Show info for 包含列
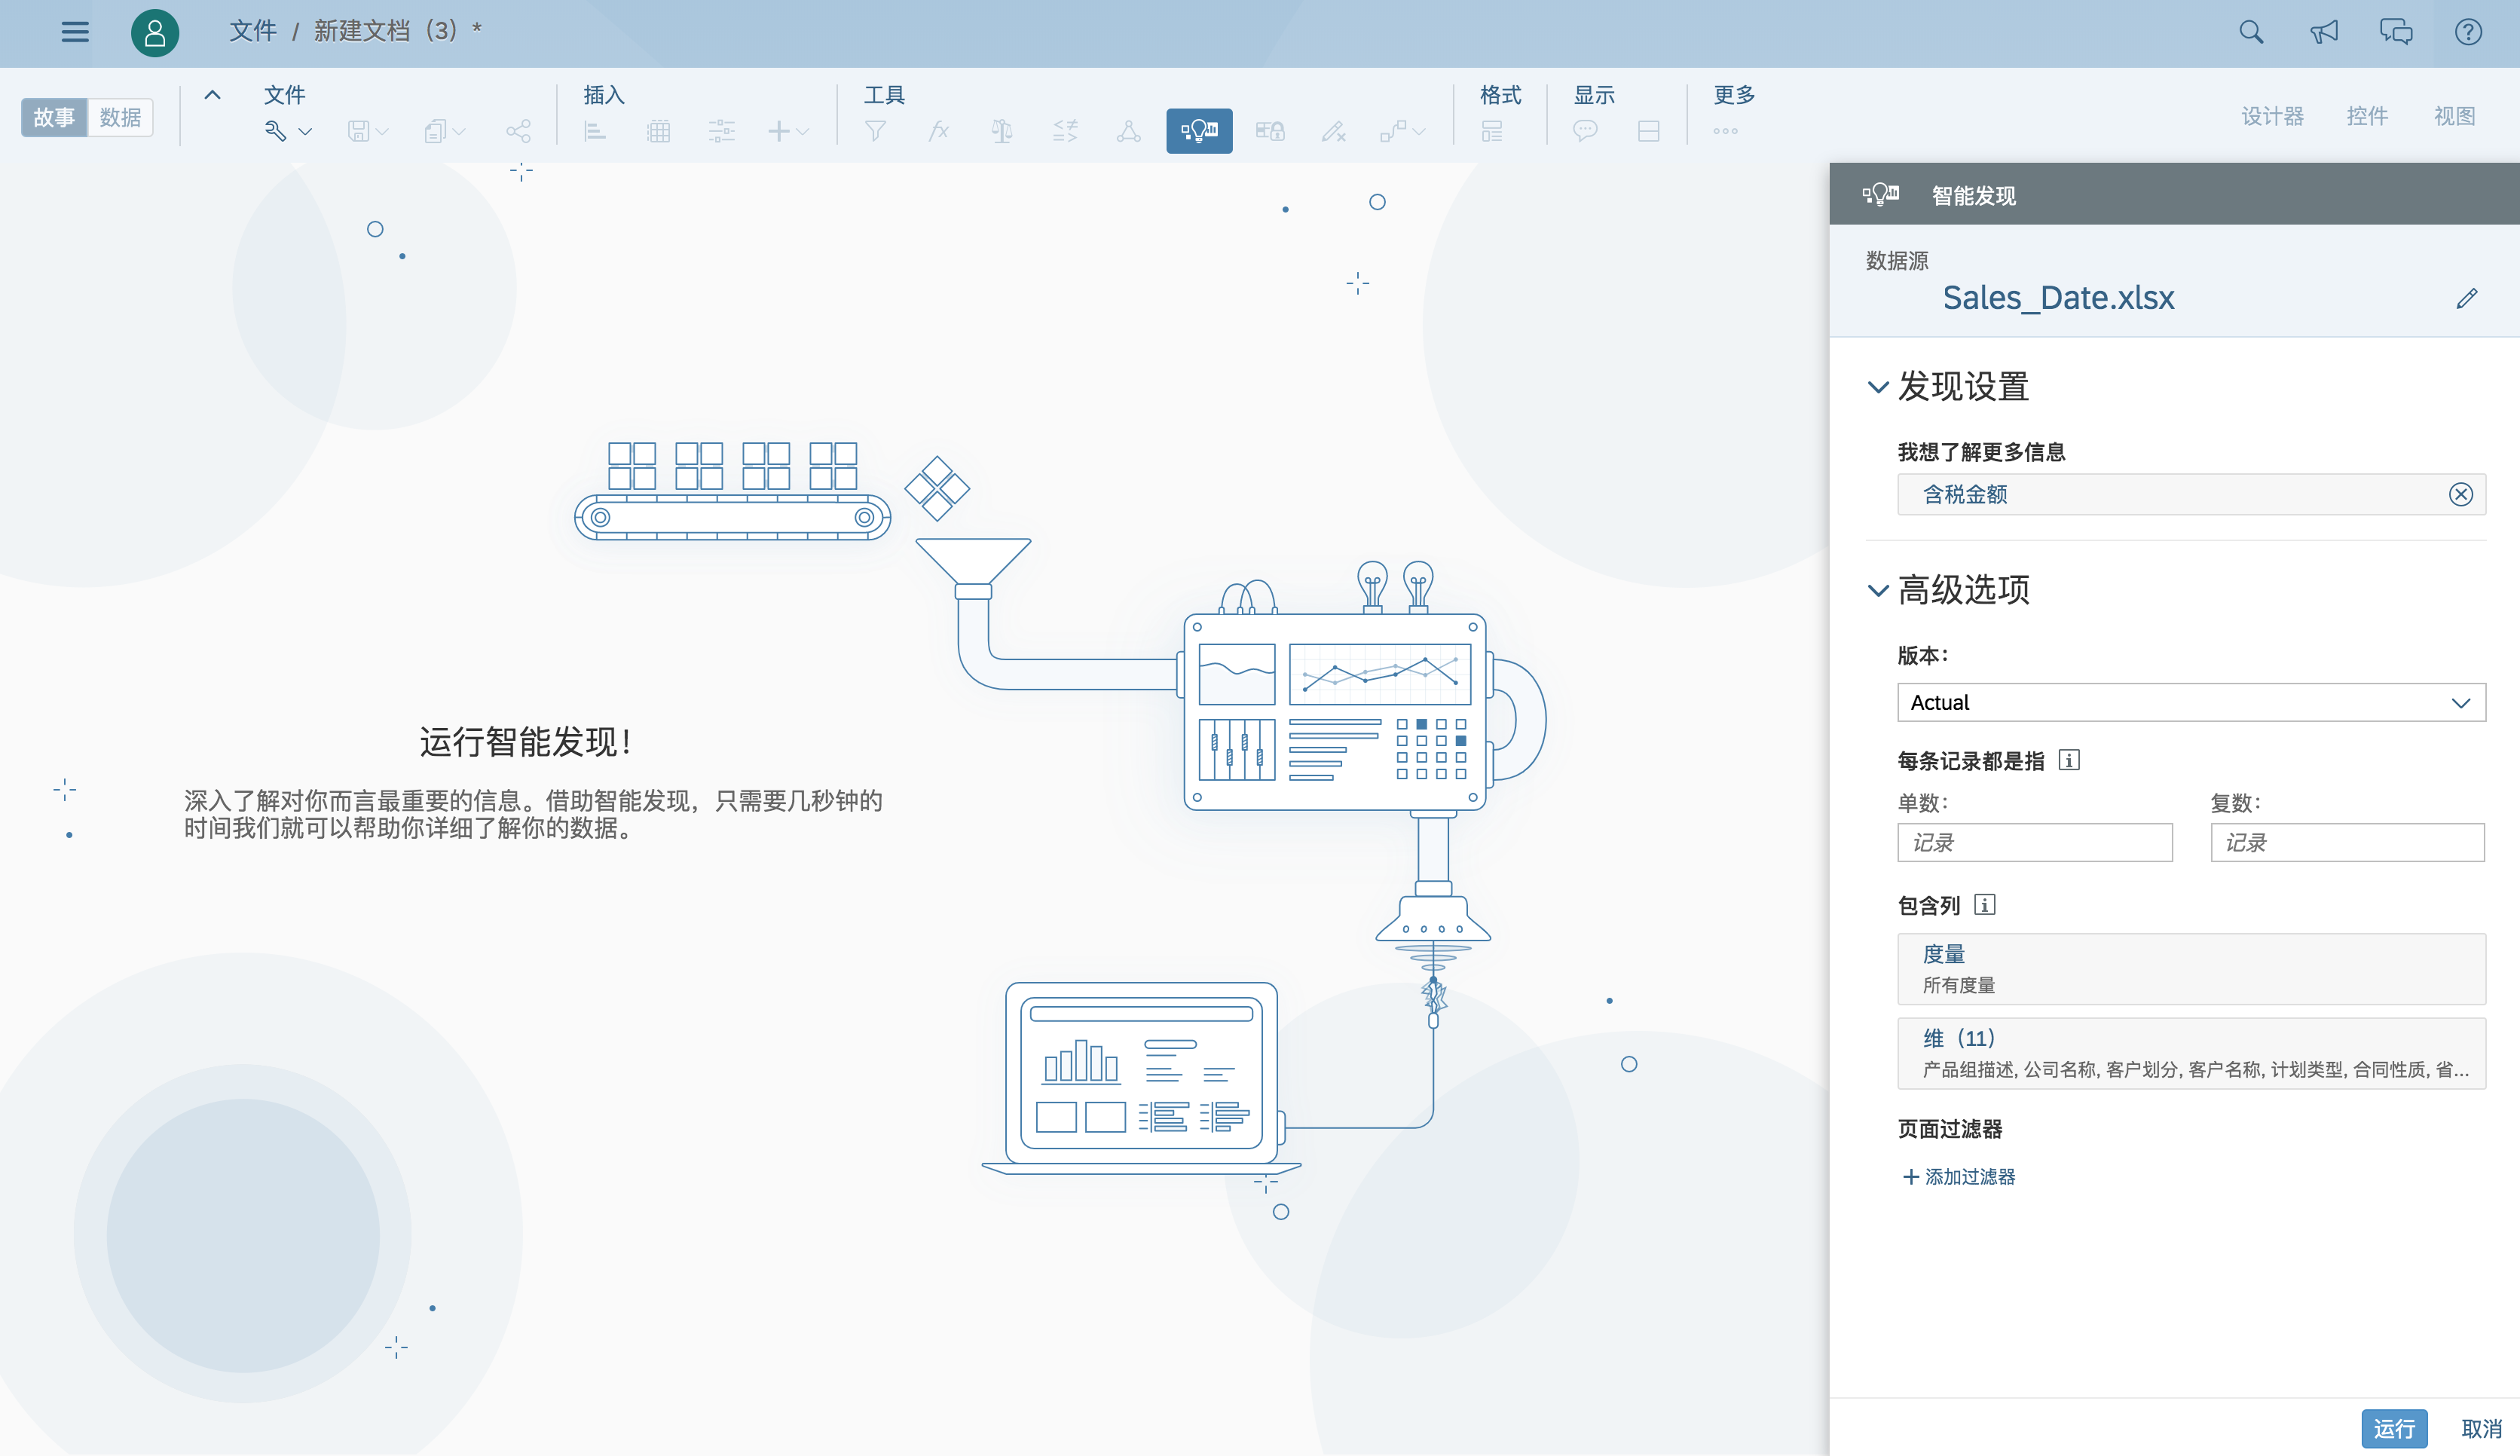Screen dimensions: 2520x1456 (x=1985, y=905)
